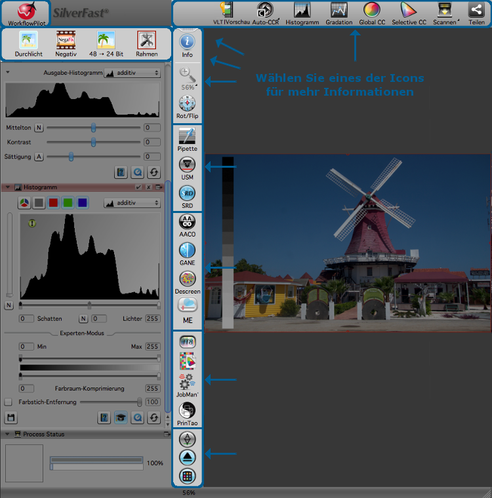Image resolution: width=492 pixels, height=498 pixels.
Task: Toggle Farbstich-Entfernung checkbox
Action: [9, 402]
